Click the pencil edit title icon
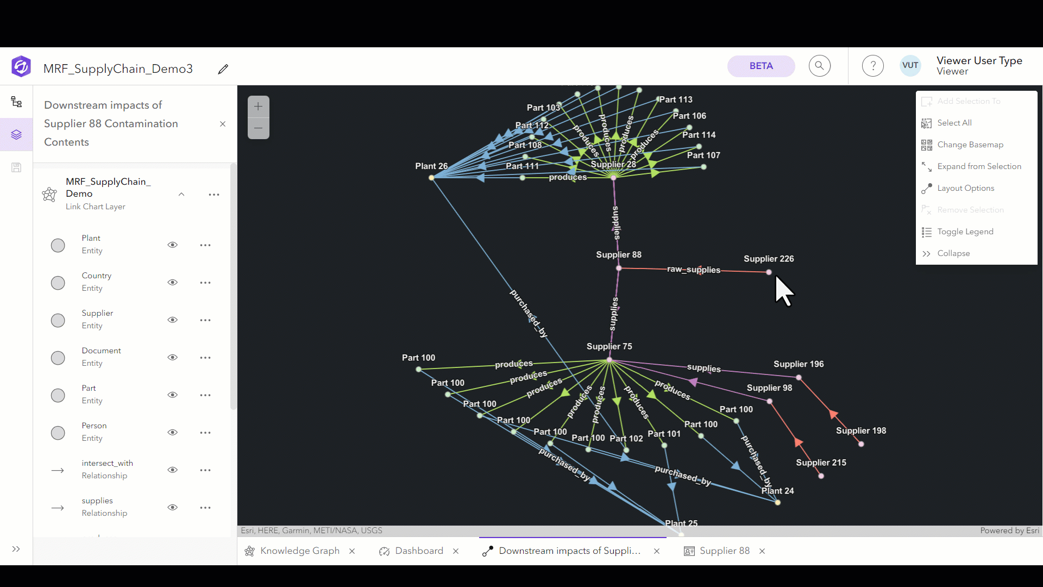 click(x=223, y=69)
